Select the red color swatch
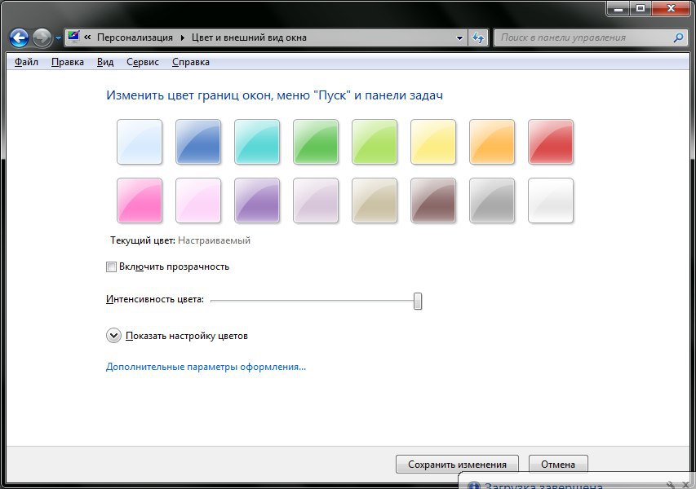Viewport: 696px width, 489px height. coord(551,142)
